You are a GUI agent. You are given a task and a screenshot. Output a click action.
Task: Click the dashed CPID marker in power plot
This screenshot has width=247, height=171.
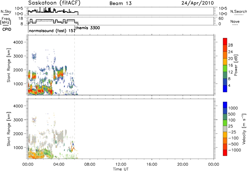(74, 65)
